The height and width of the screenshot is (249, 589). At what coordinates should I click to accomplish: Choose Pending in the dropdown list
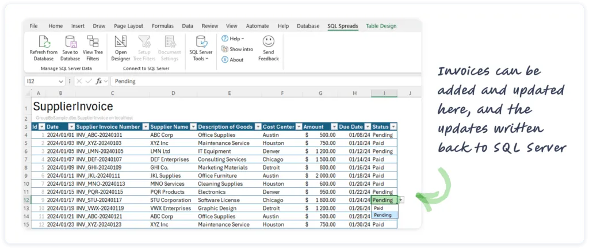(x=383, y=215)
